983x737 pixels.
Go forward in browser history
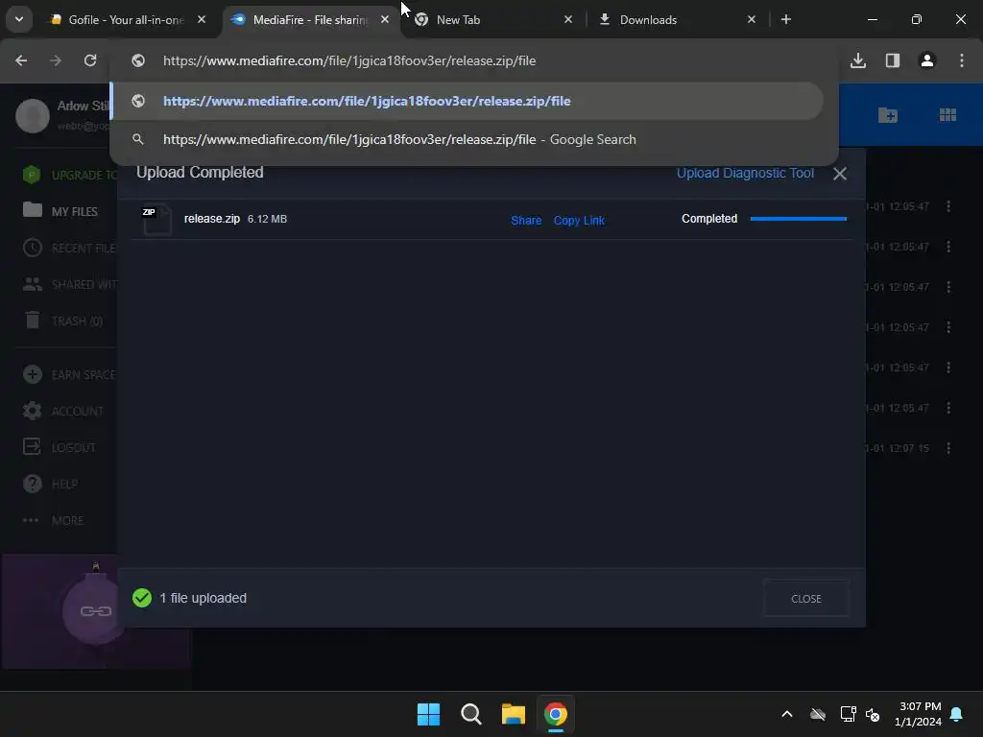56,60
